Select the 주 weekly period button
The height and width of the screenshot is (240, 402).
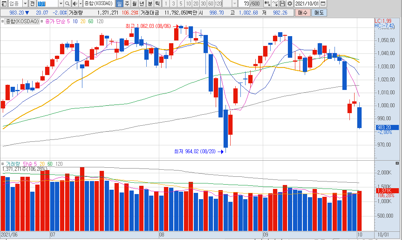[x=127, y=4]
